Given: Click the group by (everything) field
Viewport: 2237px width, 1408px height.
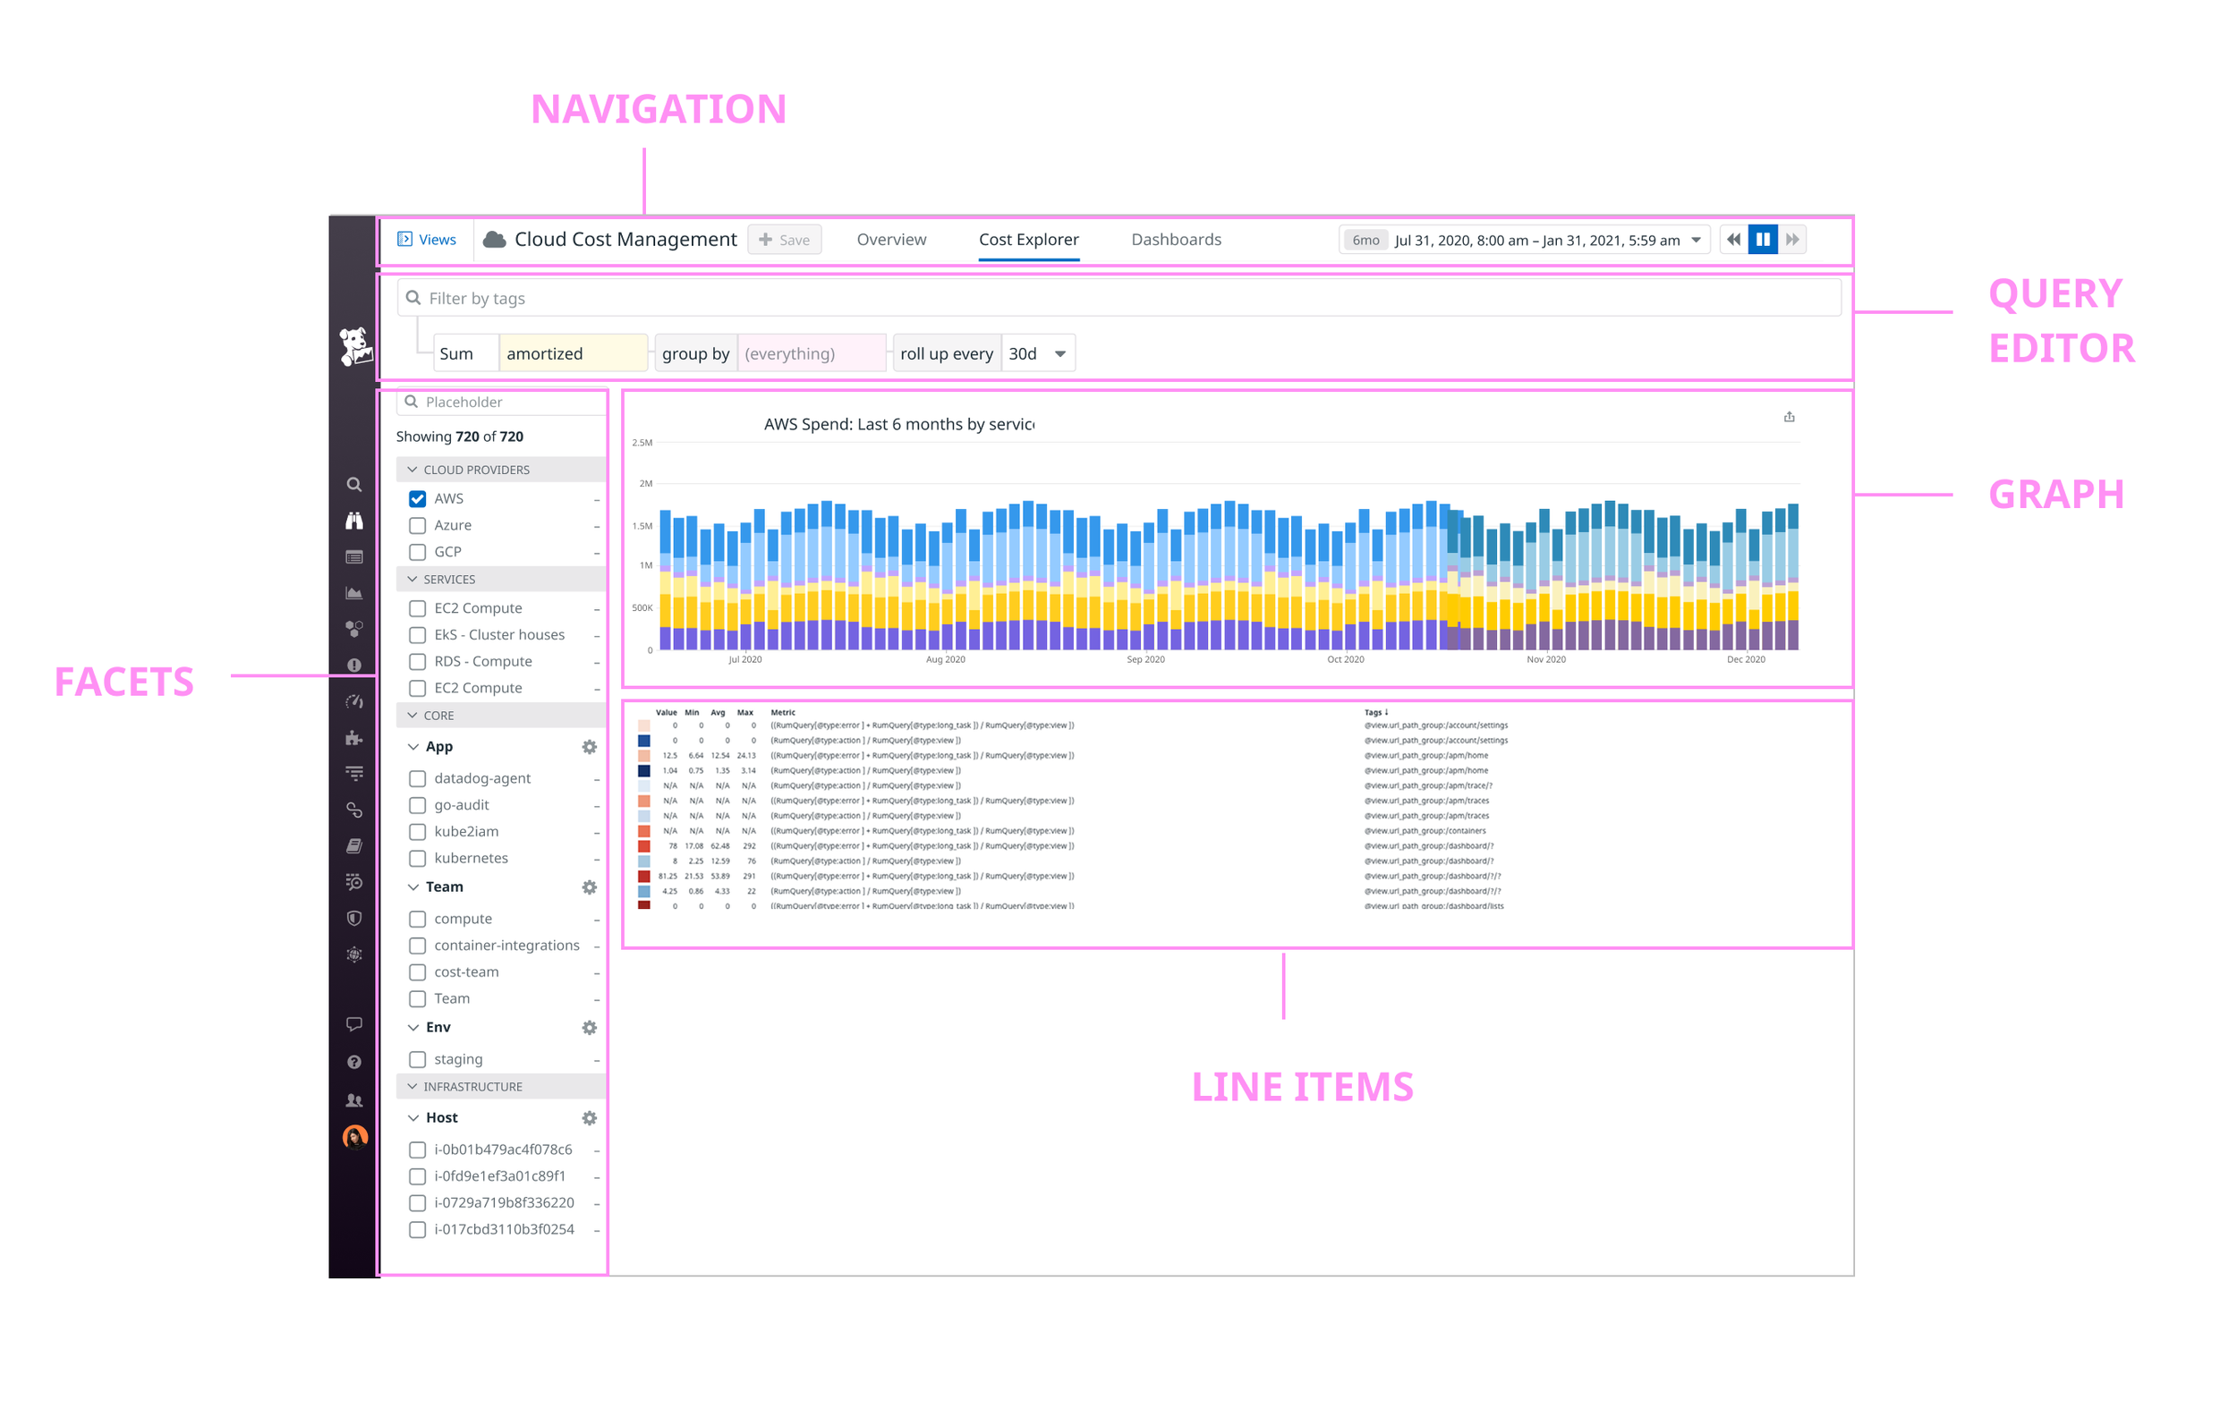Looking at the screenshot, I should click(x=812, y=354).
